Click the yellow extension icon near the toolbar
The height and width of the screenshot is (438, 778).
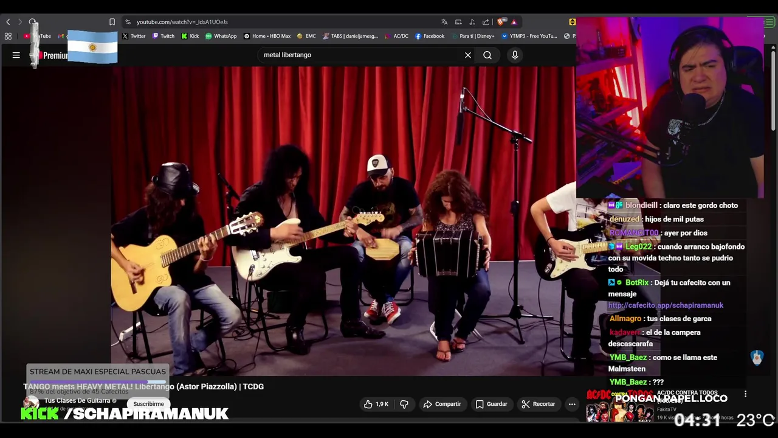tap(572, 22)
